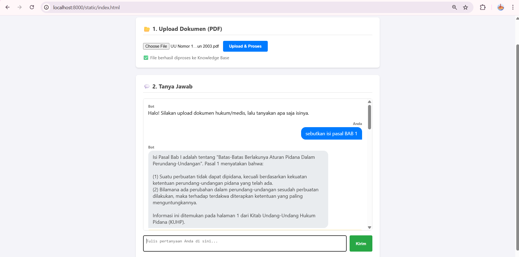Image resolution: width=519 pixels, height=257 pixels.
Task: Open the Chrome three-dot menu
Action: [x=513, y=7]
